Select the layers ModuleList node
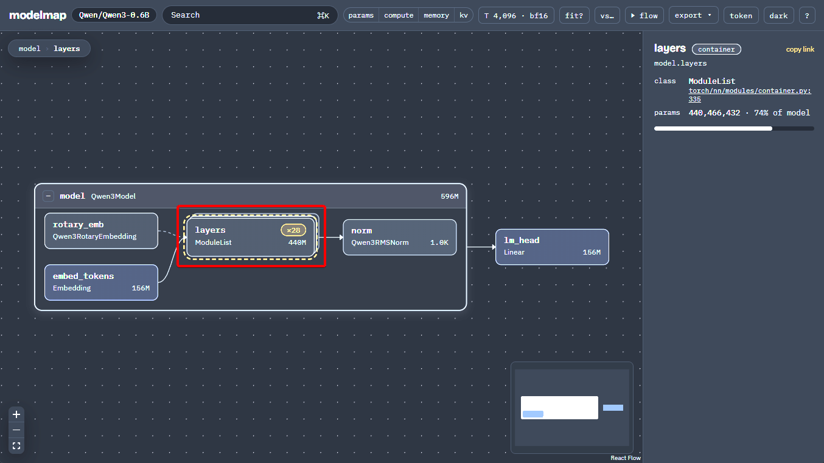The image size is (824, 463). (251, 236)
